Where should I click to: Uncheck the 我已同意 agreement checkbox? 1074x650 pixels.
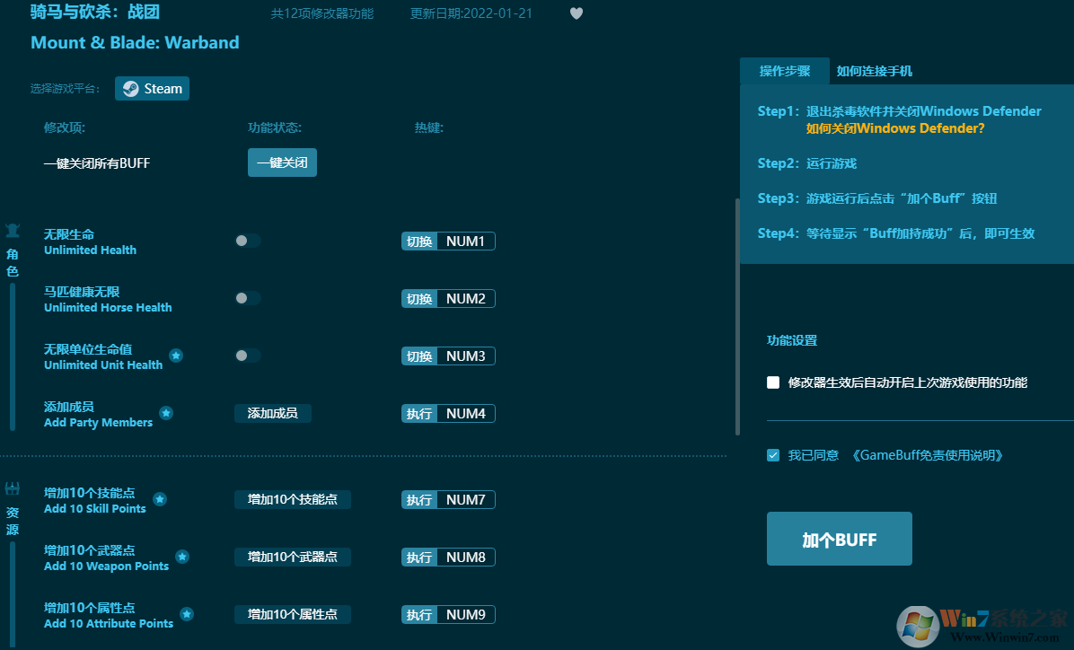pyautogui.click(x=772, y=455)
